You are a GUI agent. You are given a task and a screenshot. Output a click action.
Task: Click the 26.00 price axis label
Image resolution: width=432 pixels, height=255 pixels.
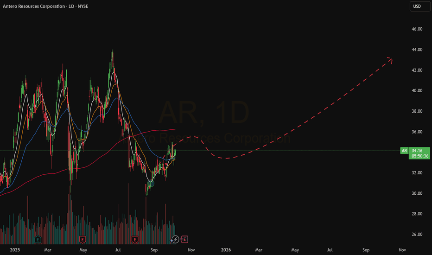pos(417,234)
